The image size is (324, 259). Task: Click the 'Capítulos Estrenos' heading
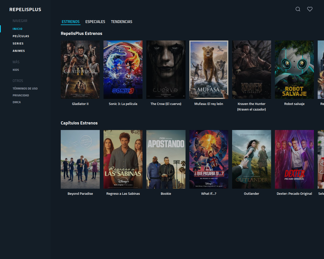click(x=79, y=123)
